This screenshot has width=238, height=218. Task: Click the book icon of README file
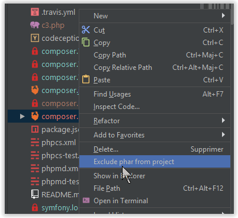35,194
